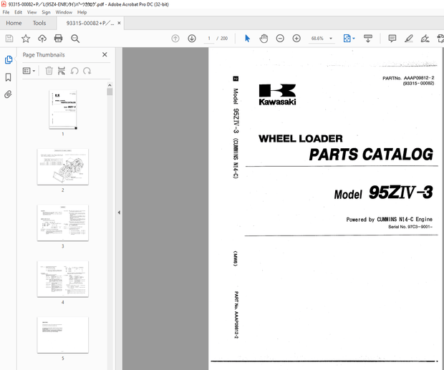Click the scrolling mode/read mode icon
The width and height of the screenshot is (444, 370).
click(368, 38)
